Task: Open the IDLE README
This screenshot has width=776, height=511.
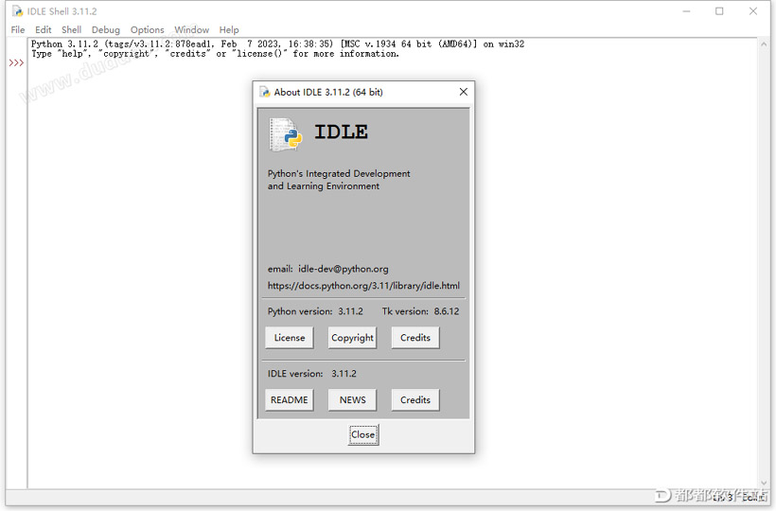Action: click(289, 399)
